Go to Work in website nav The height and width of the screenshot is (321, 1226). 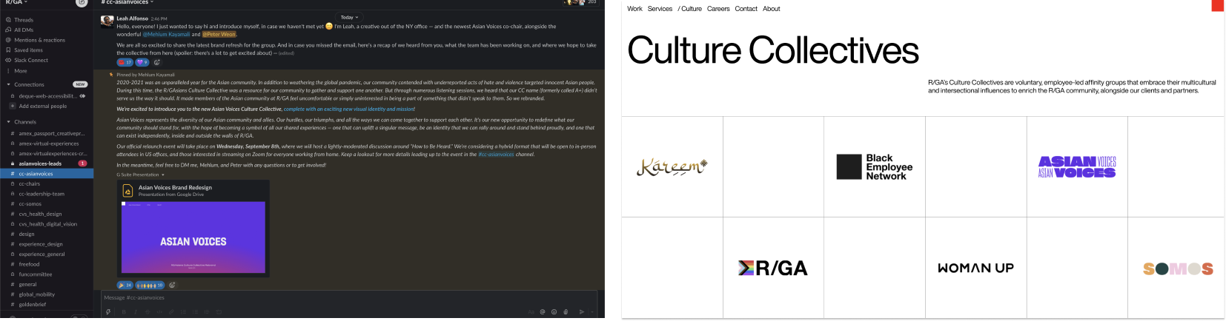(x=634, y=9)
